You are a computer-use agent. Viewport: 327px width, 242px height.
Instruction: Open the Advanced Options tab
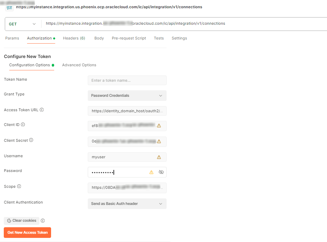click(x=79, y=65)
